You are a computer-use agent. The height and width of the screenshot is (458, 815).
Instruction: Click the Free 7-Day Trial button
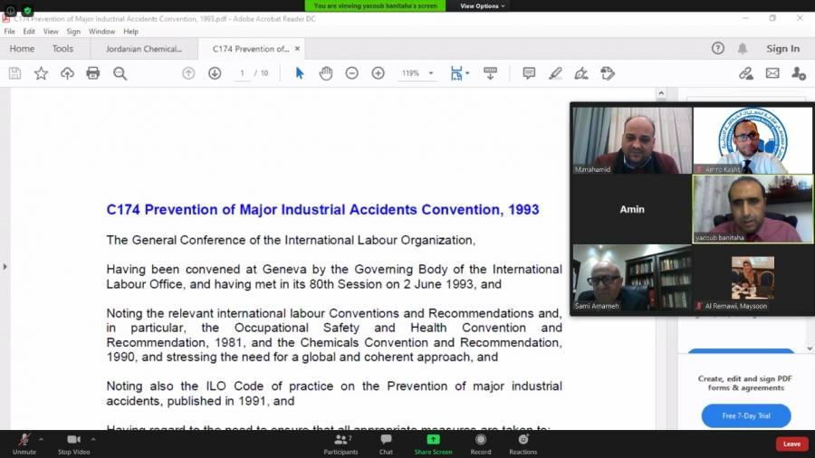pyautogui.click(x=745, y=415)
